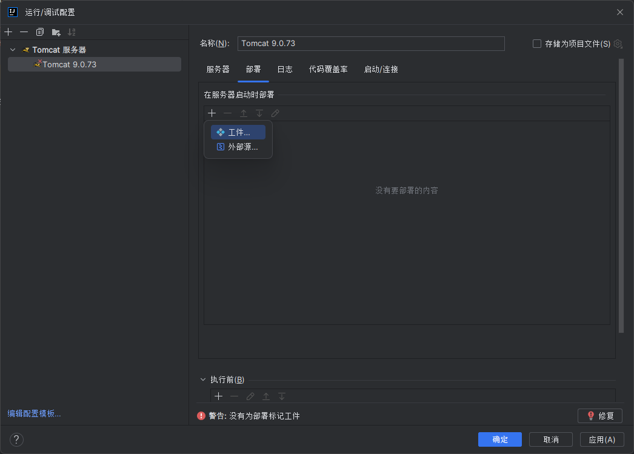
Task: Click the red warning icon beside 警告
Action: coord(201,416)
